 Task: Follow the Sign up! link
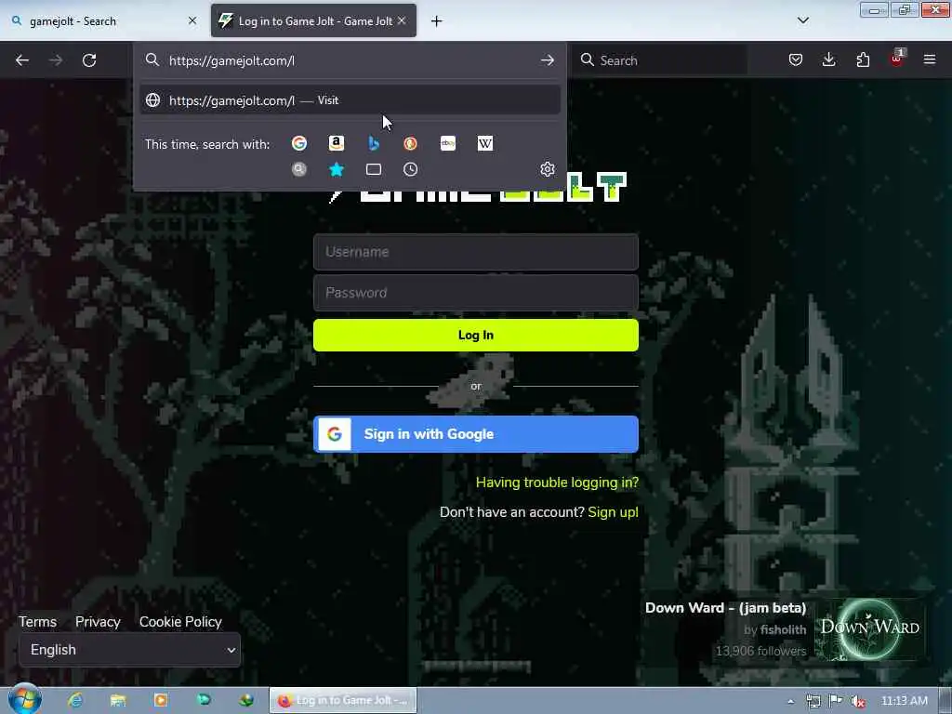pyautogui.click(x=614, y=512)
